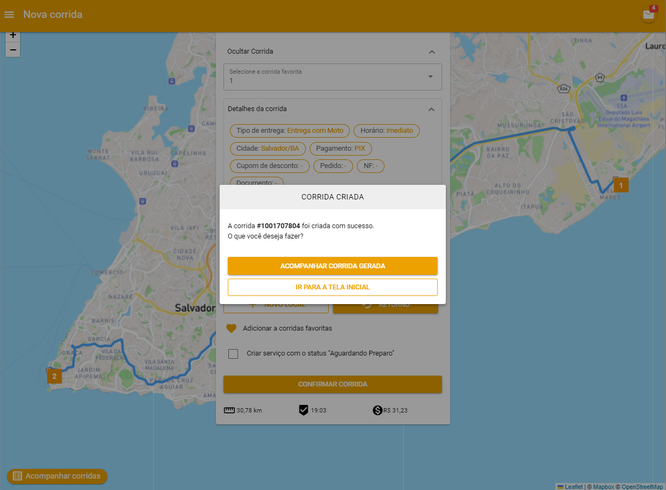
Task: Open the favorite ride dropdown
Action: (x=332, y=76)
